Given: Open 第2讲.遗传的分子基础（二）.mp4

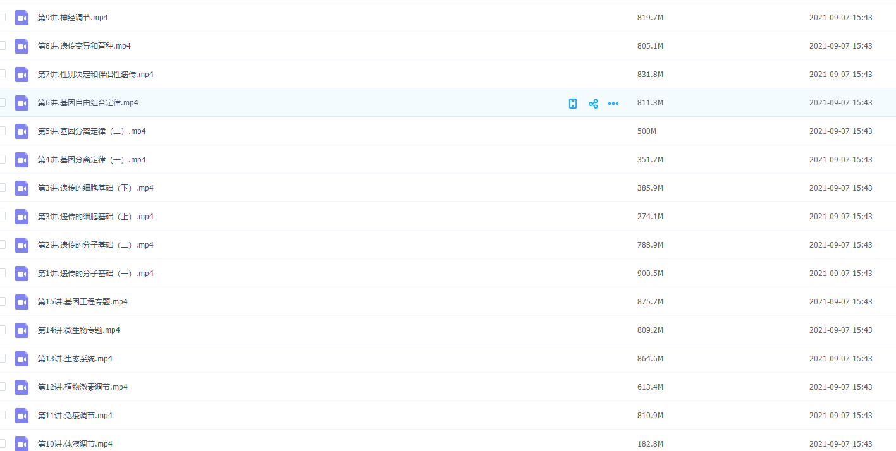Looking at the screenshot, I should 95,245.
